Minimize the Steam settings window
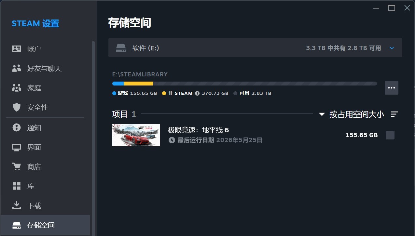 point(376,8)
